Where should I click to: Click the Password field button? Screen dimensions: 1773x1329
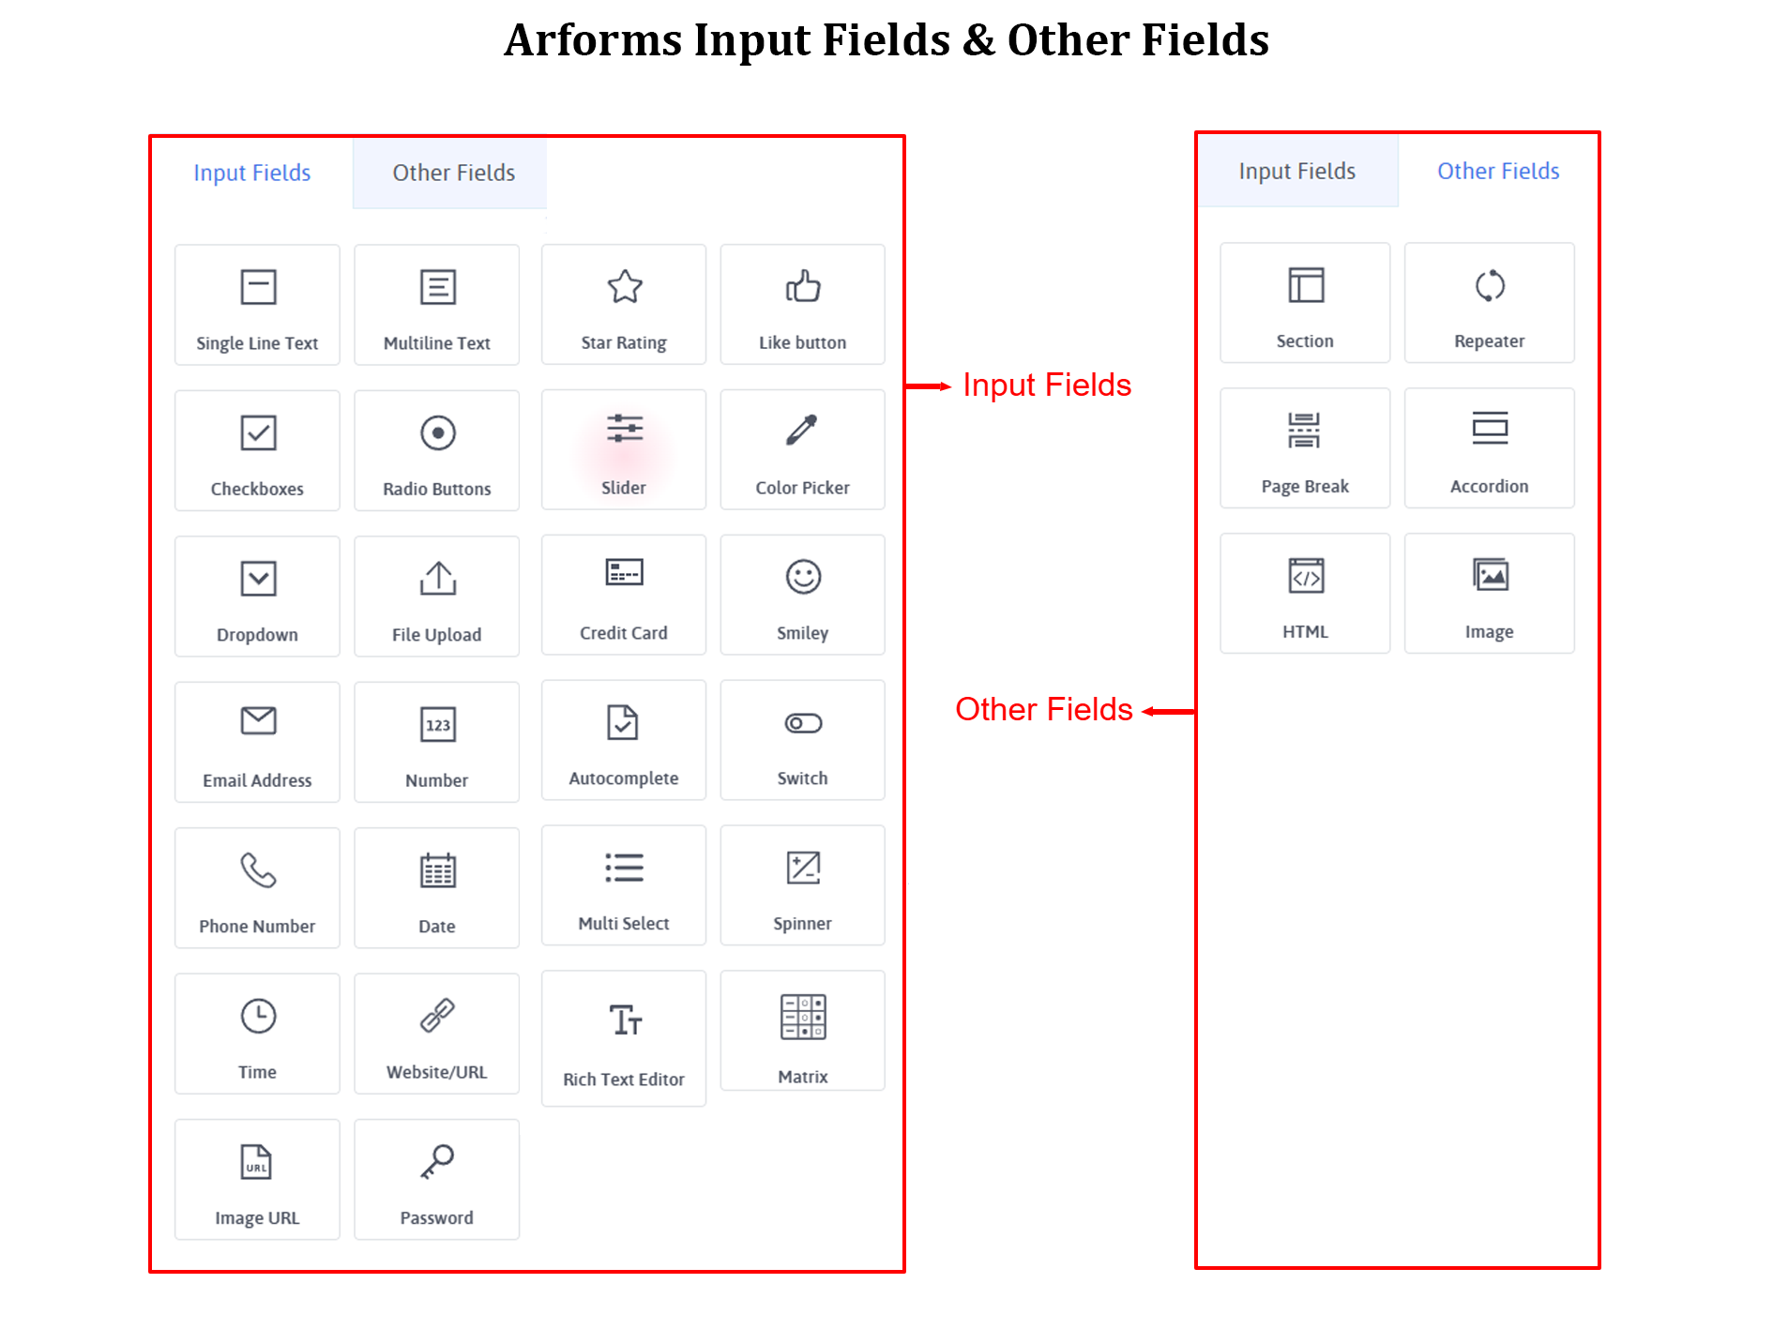coord(436,1179)
